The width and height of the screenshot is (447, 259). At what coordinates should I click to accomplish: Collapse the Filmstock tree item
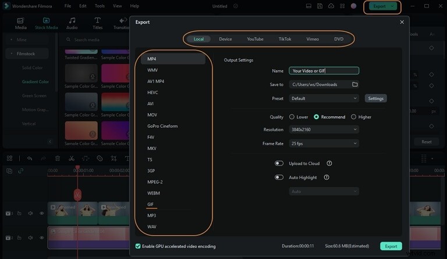point(12,54)
